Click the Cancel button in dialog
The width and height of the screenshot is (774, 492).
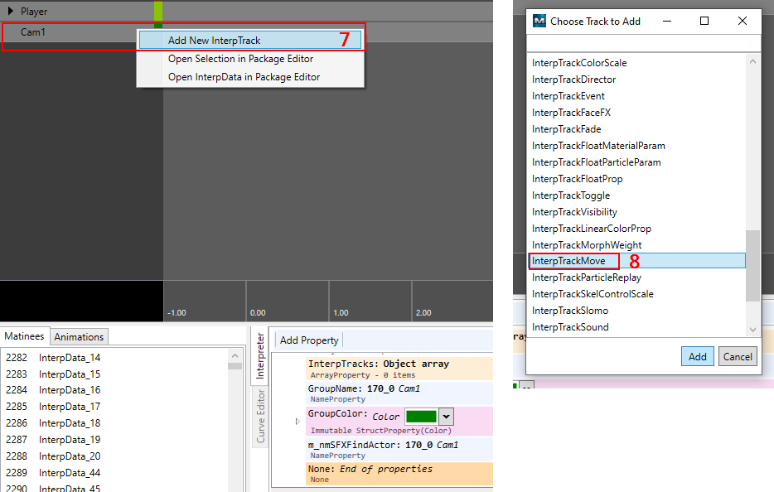738,356
